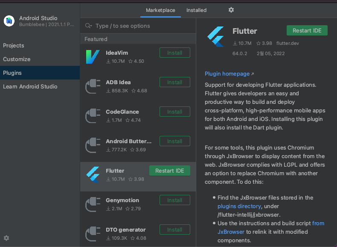Select the Genymotion plugin name
The image size is (337, 247).
[x=122, y=200]
